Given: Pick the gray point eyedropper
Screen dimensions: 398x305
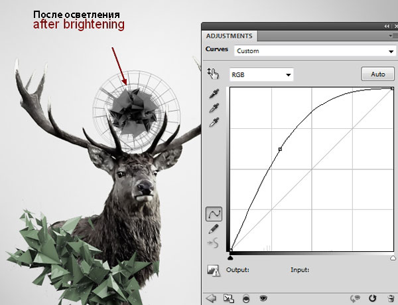Looking at the screenshot, I should pos(214,108).
